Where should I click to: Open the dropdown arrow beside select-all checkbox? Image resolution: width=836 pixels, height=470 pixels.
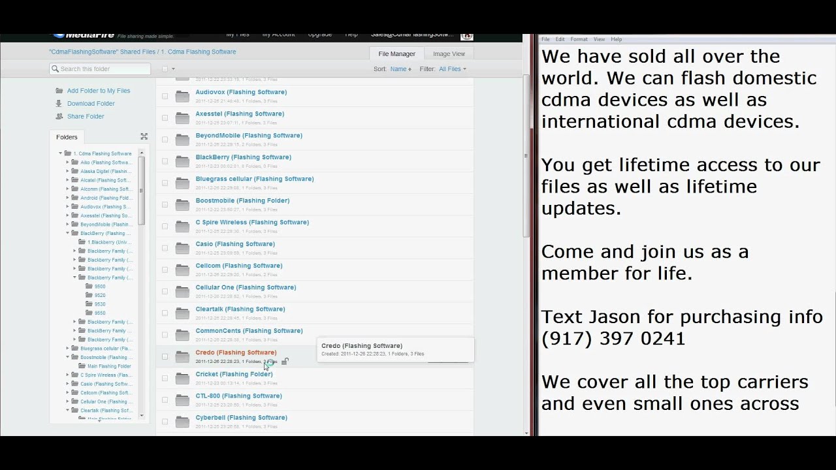point(173,69)
